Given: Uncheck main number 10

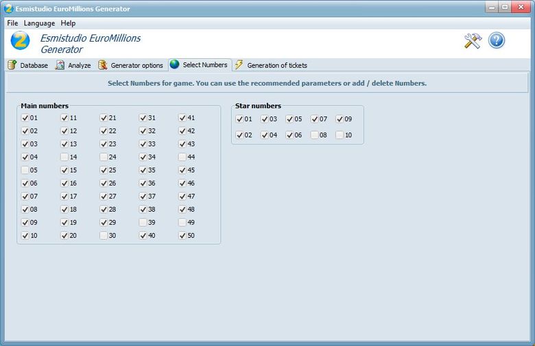Looking at the screenshot, I should point(25,236).
